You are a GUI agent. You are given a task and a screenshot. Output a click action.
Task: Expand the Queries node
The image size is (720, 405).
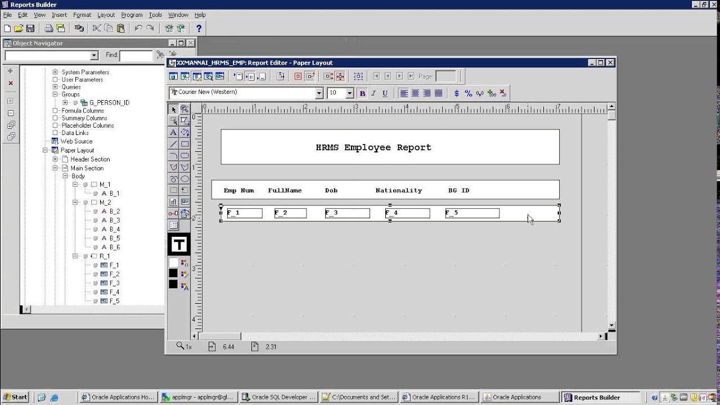point(55,87)
